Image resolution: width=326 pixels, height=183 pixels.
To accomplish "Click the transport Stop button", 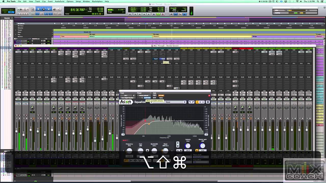I will [154, 14].
